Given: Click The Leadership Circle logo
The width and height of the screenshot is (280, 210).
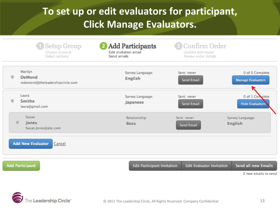Looking at the screenshot, I should pos(18,198).
